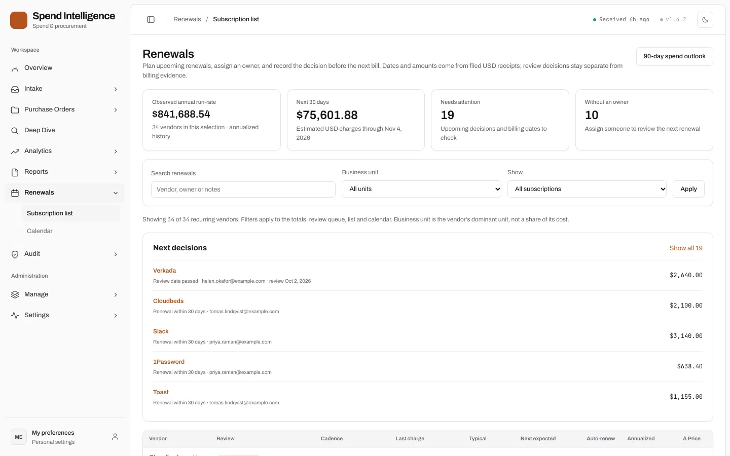Screen dimensions: 730x456
Task: Click the Purchase Orders folder icon
Action: (x=15, y=110)
